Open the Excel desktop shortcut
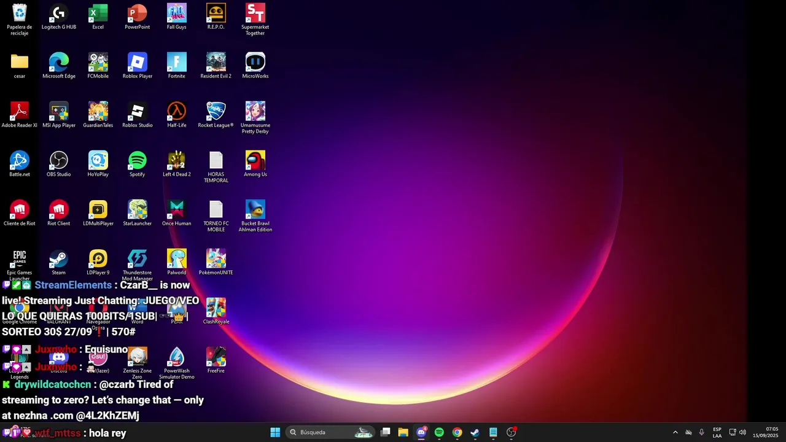Viewport: 786px width, 442px height. pos(98,17)
